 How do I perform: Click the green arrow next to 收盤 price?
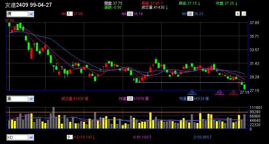(237, 3)
